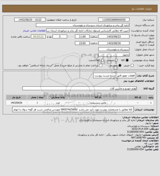160x176 pixels.
Task: Toggle the Islamic treasury bonds payment checkbox
Action: click(101, 65)
